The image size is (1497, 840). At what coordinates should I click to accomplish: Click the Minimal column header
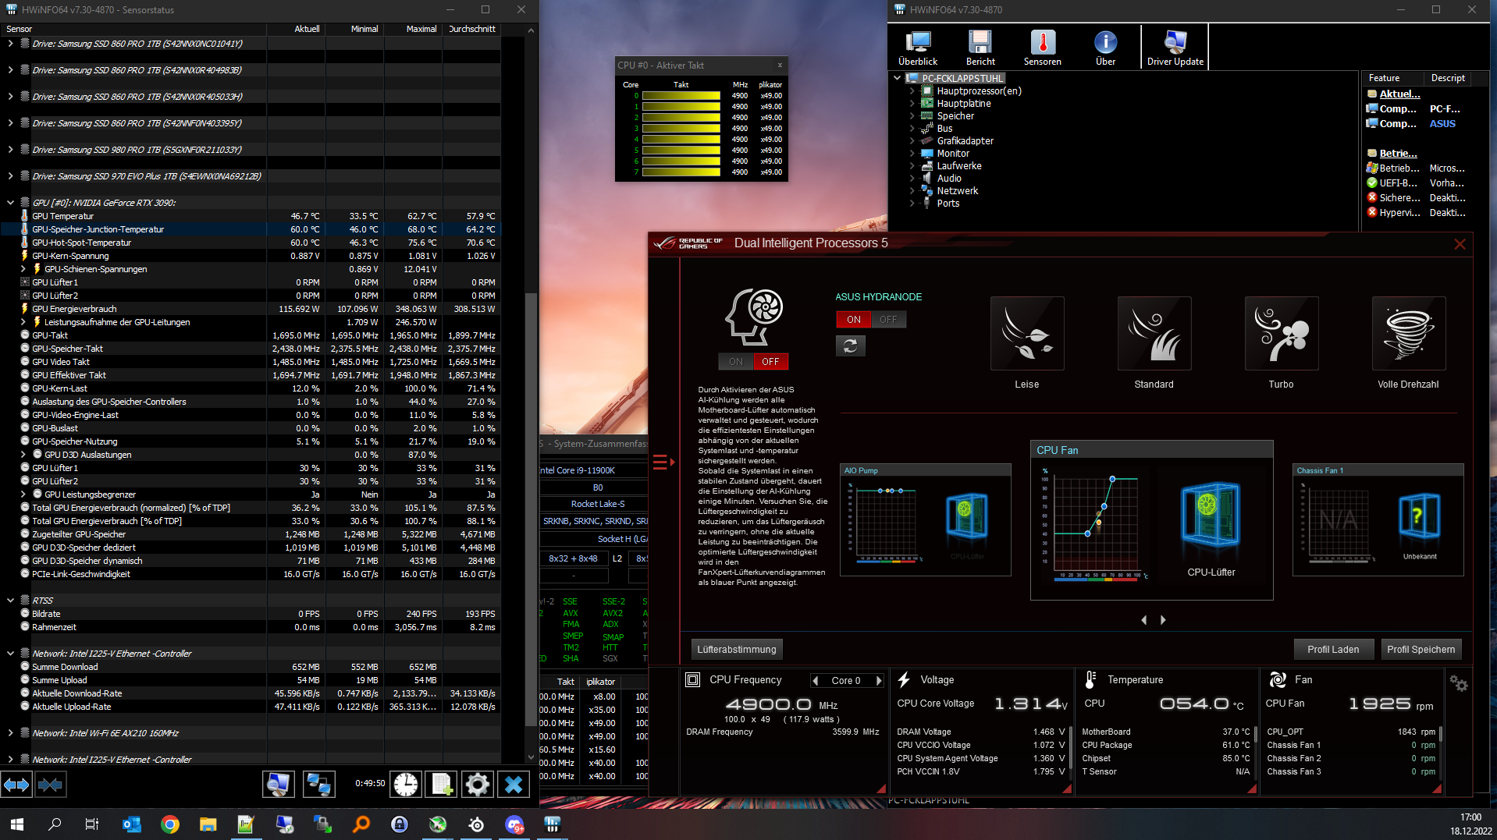pyautogui.click(x=355, y=29)
